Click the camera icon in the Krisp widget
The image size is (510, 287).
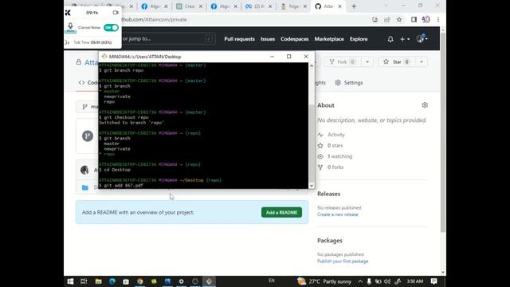[116, 13]
